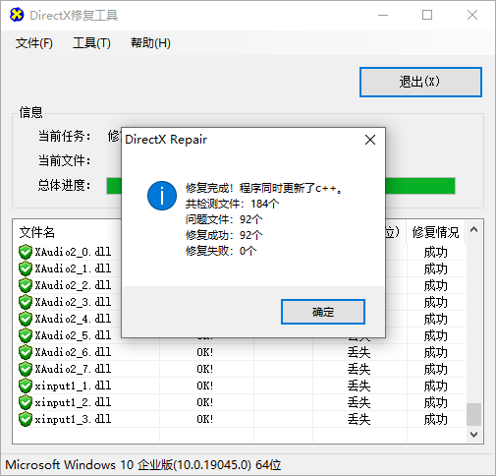Click the list scrollbar up arrow

(x=473, y=229)
